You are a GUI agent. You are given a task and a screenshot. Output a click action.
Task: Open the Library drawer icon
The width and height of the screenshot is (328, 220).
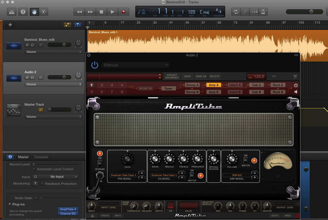click(x=12, y=12)
